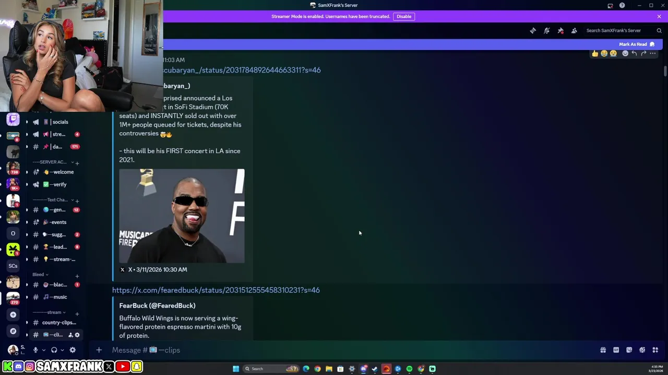This screenshot has height=375, width=668.
Task: Dismiss the Streamer Mode banner
Action: coord(659,17)
